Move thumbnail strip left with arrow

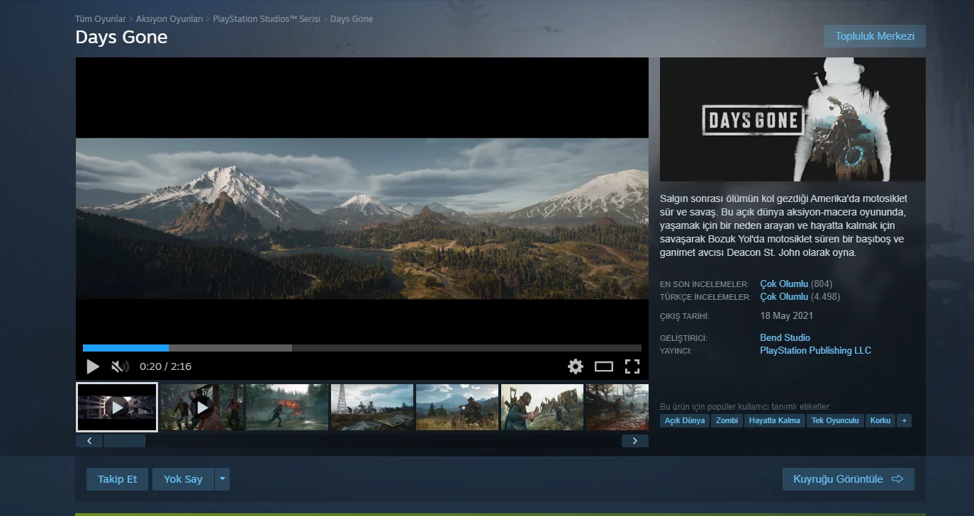pos(89,441)
